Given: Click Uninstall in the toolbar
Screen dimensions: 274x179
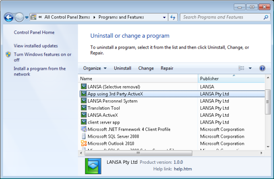Looking at the screenshot, I should [x=122, y=68].
